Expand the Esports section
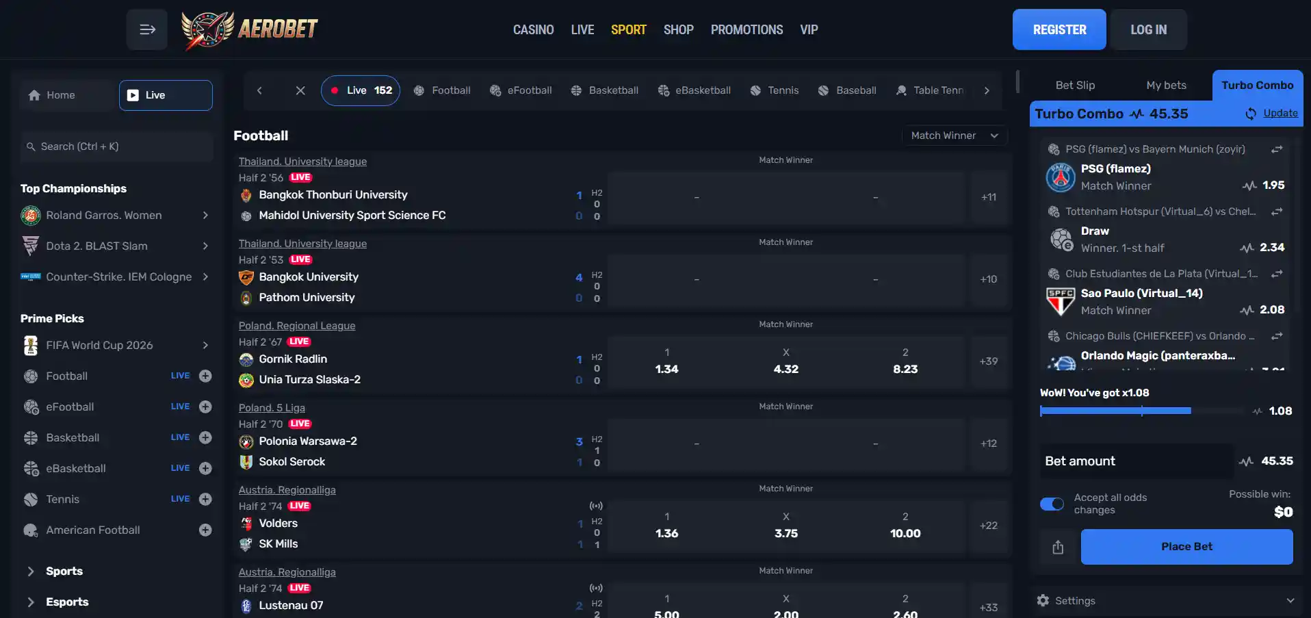Screen dimensions: 1311x618 30,602
